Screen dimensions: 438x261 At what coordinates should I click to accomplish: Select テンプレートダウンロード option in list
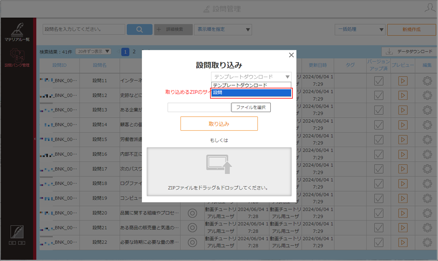pyautogui.click(x=251, y=85)
